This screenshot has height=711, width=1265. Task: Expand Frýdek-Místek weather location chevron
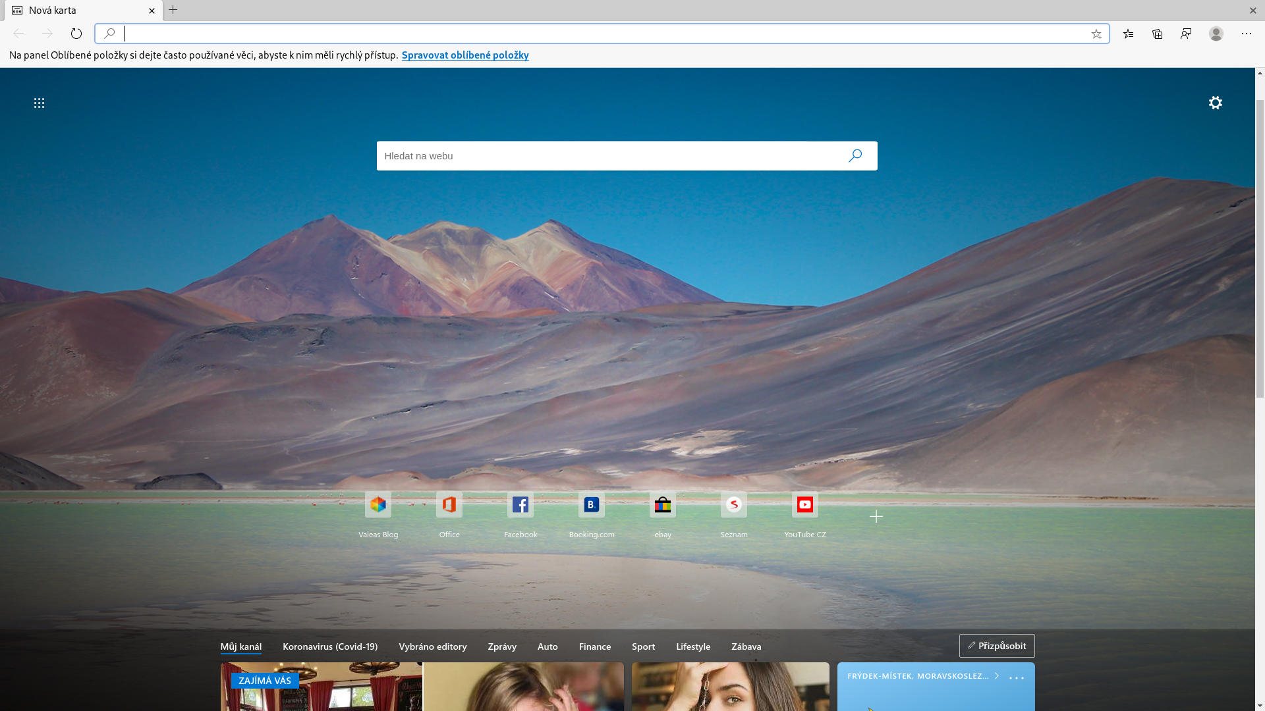pos(997,676)
